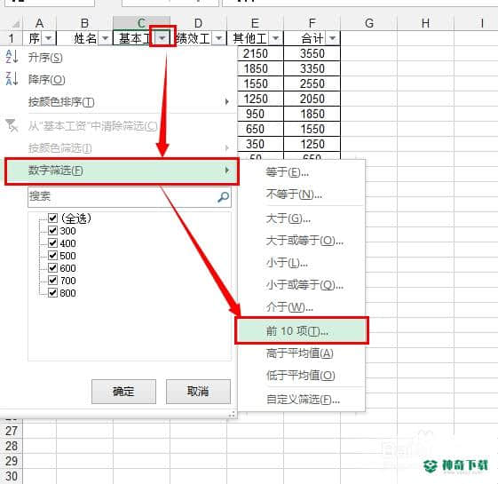Open the 合计 column filter dropdown
The width and height of the screenshot is (498, 484).
(332, 38)
